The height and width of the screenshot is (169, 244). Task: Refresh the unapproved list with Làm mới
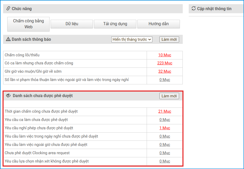coord(169,96)
